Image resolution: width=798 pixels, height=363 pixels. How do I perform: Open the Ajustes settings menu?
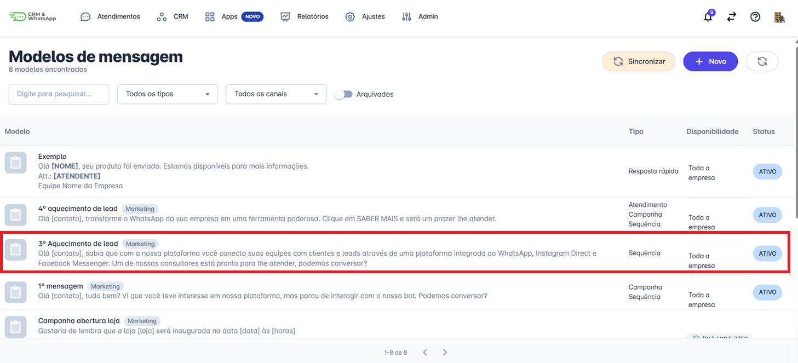point(365,16)
